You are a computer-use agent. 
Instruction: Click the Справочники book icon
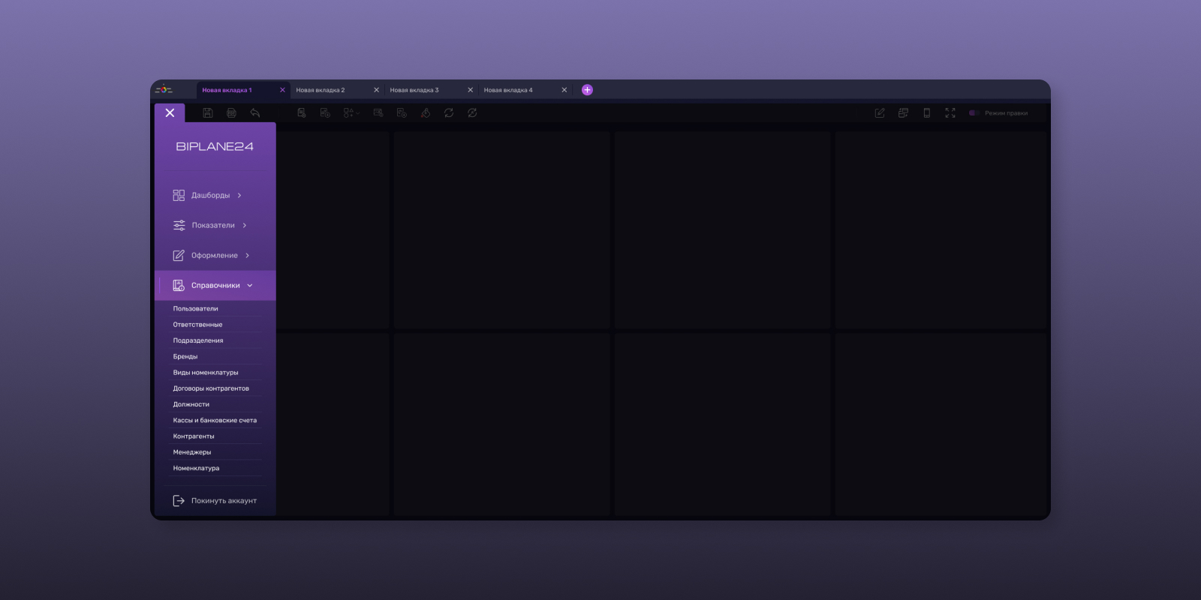(x=179, y=285)
